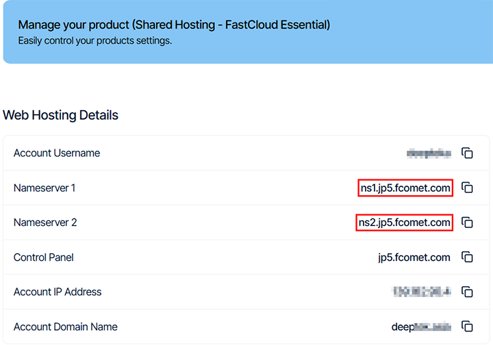Select the Nameserver 1 label
Image resolution: width=493 pixels, height=345 pixels.
[45, 188]
